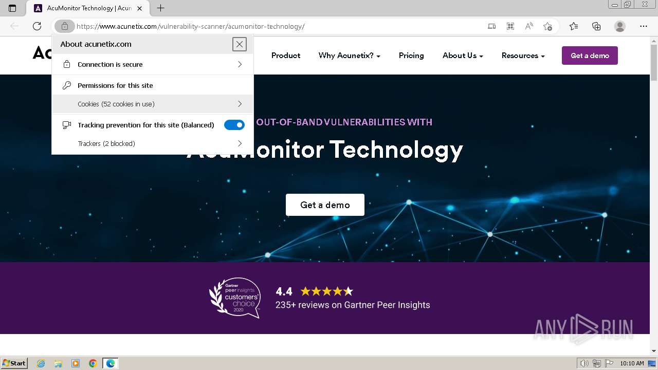Open tab actions menu icon
The height and width of the screenshot is (370, 658).
[x=12, y=8]
